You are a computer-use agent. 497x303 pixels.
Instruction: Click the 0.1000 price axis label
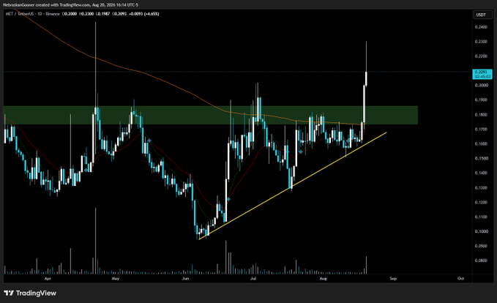coord(481,231)
